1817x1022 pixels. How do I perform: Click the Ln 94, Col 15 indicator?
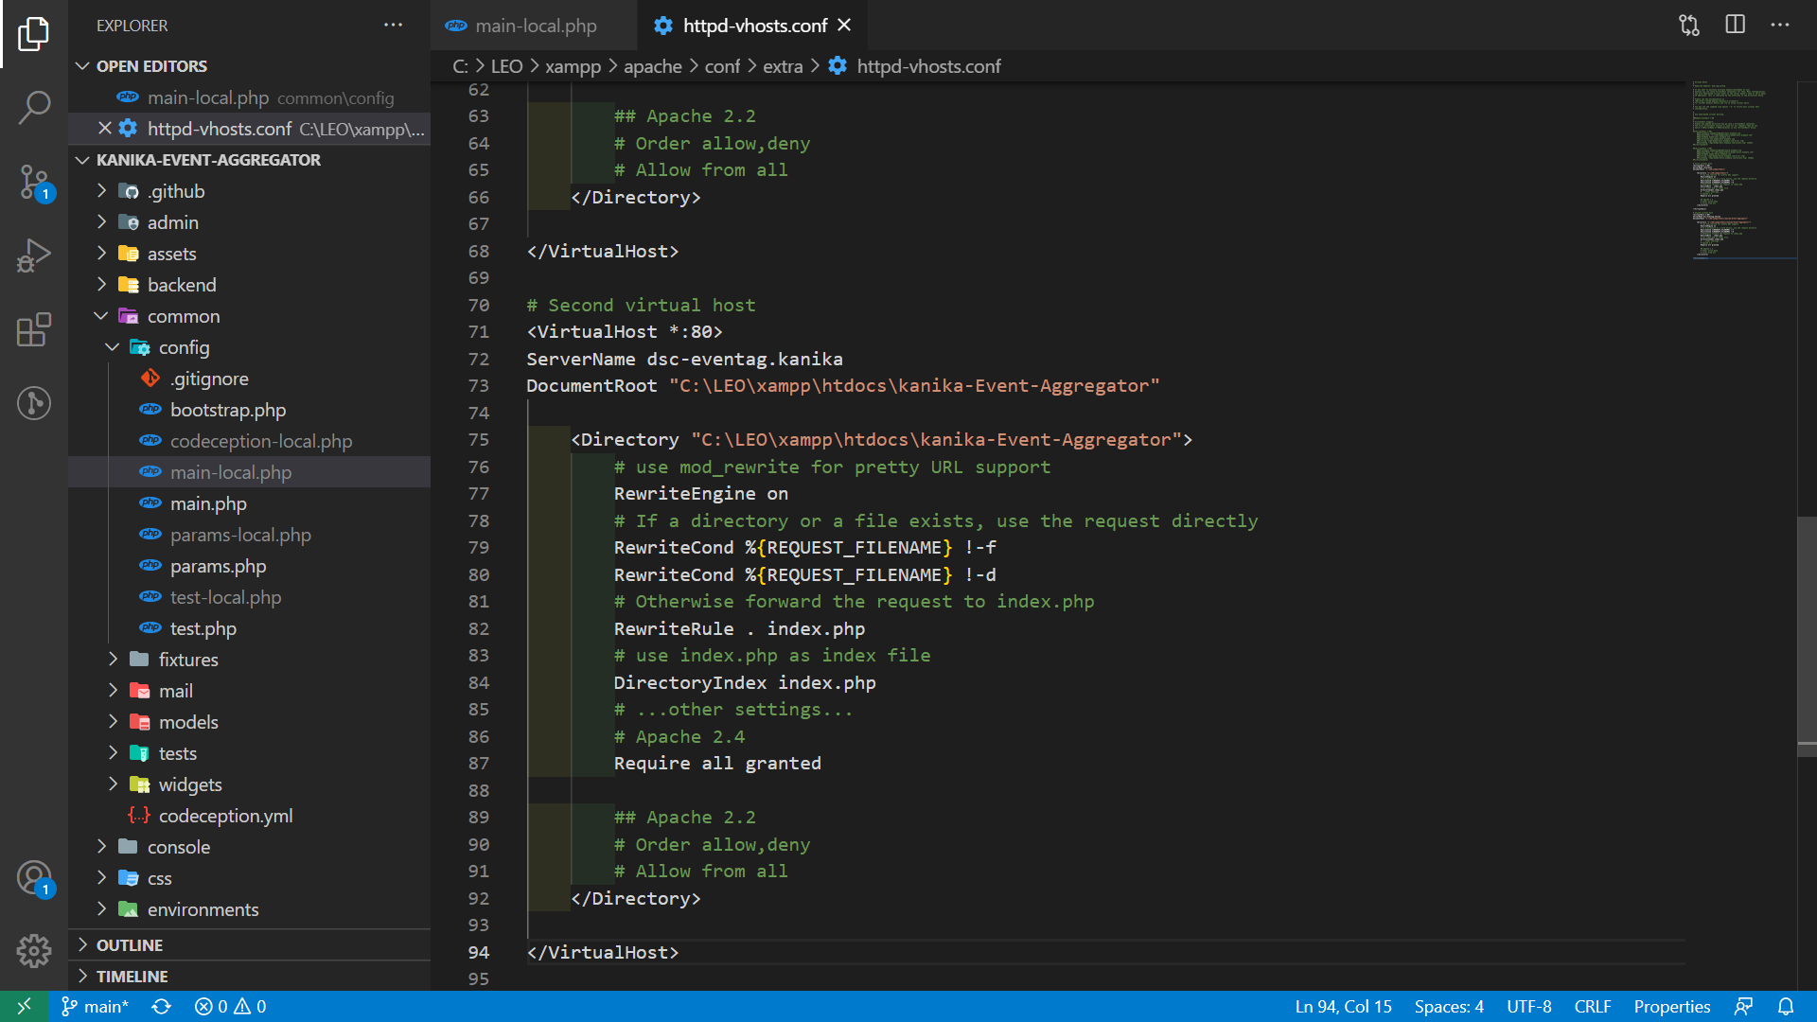[1343, 1006]
